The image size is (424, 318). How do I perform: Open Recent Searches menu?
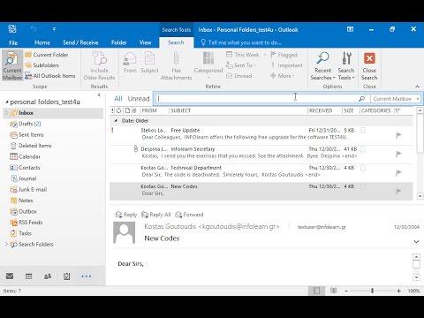click(x=322, y=65)
